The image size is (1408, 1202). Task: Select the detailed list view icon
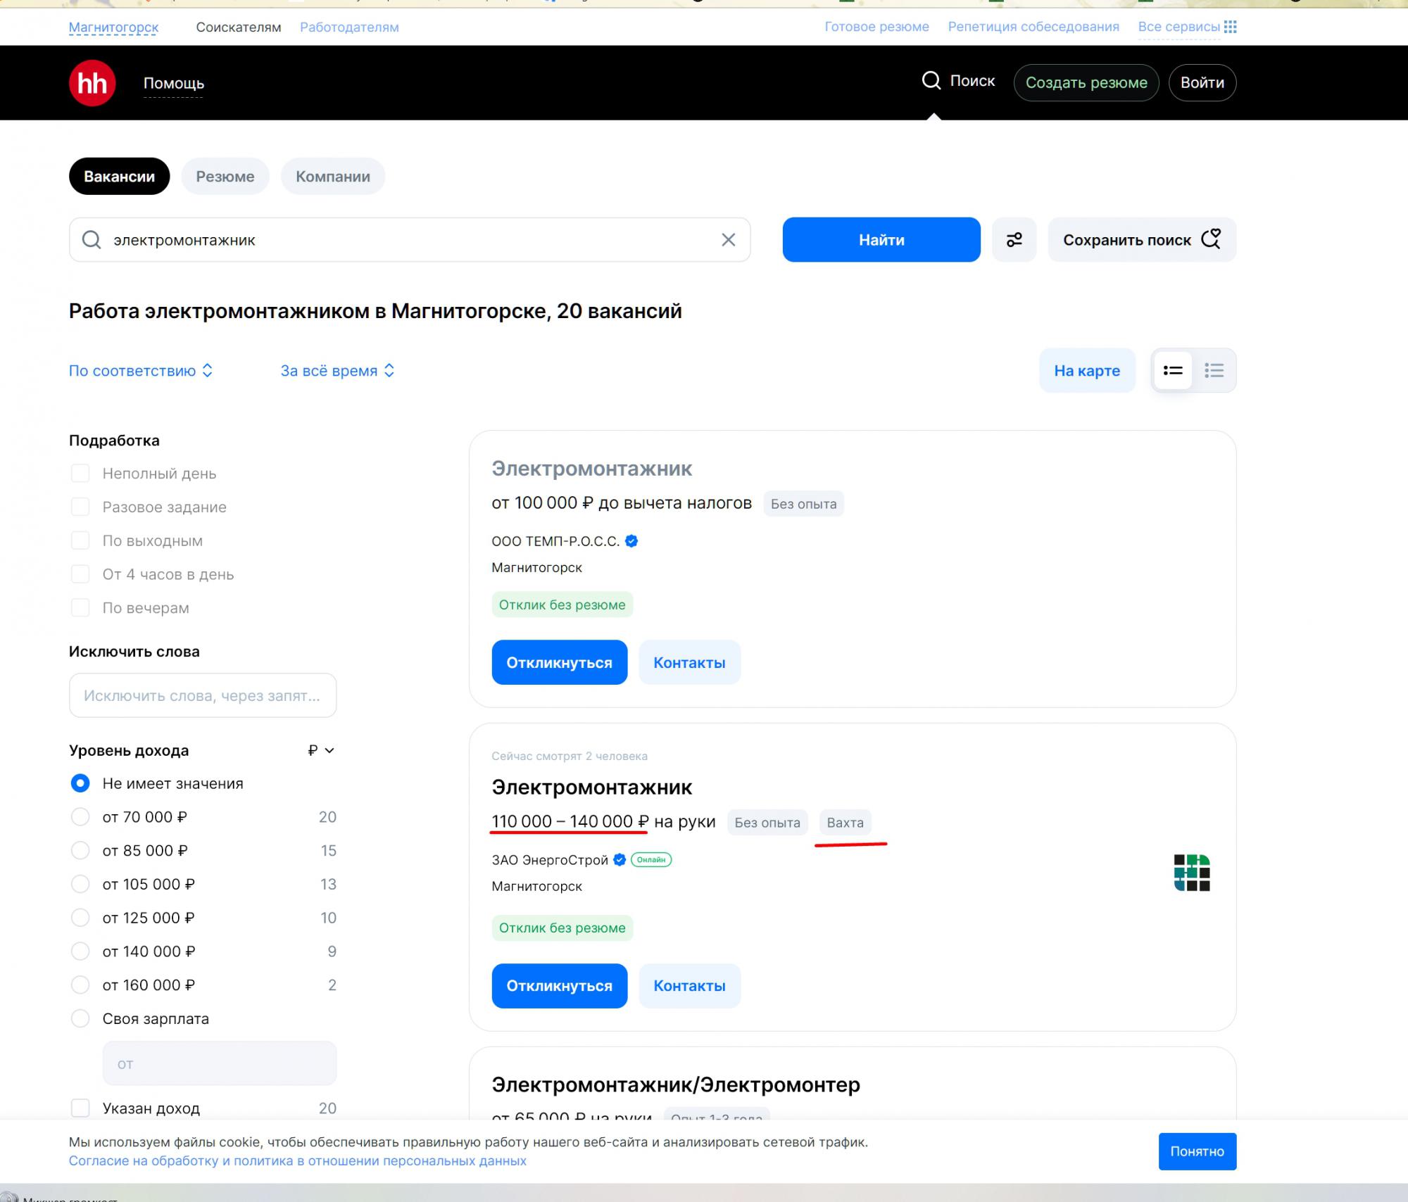[x=1173, y=370]
